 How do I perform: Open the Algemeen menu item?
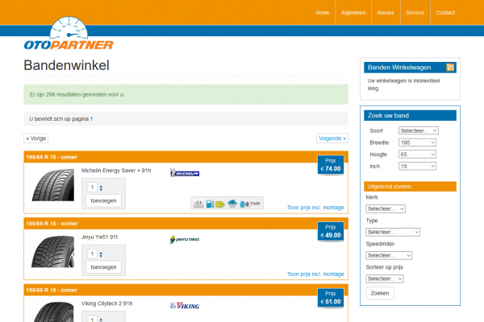coord(353,13)
